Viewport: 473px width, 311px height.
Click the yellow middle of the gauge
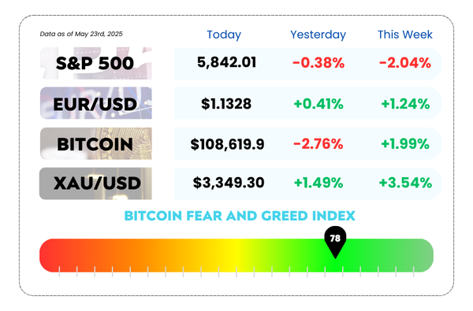coord(236,256)
